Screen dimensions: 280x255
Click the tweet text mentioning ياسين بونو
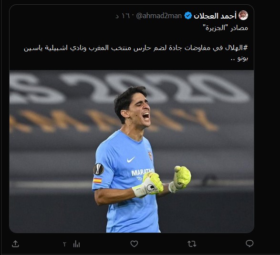tap(136, 53)
